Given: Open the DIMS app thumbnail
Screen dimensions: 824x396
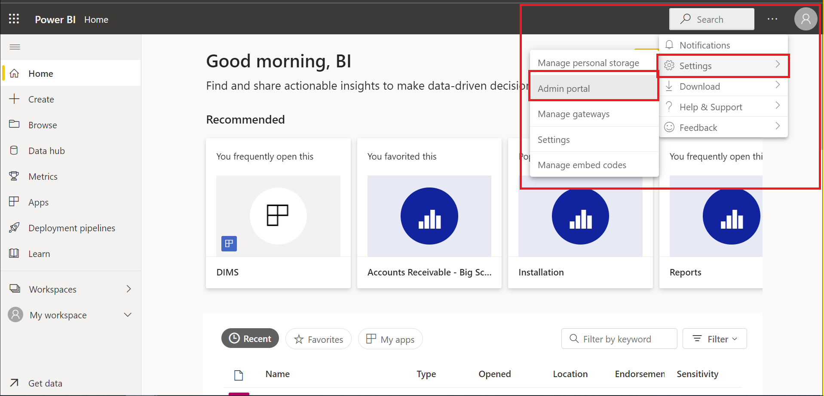Looking at the screenshot, I should pos(278,216).
